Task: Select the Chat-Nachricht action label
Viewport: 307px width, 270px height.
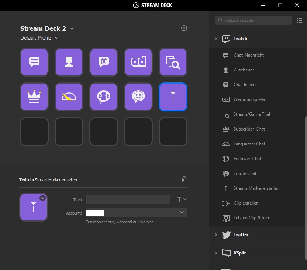Action: 249,55
